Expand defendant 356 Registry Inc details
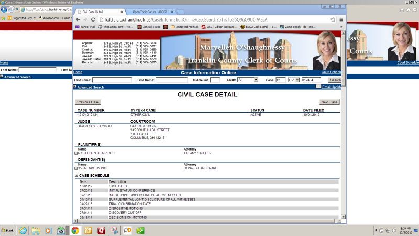This screenshot has width=419, height=236. tap(76, 168)
